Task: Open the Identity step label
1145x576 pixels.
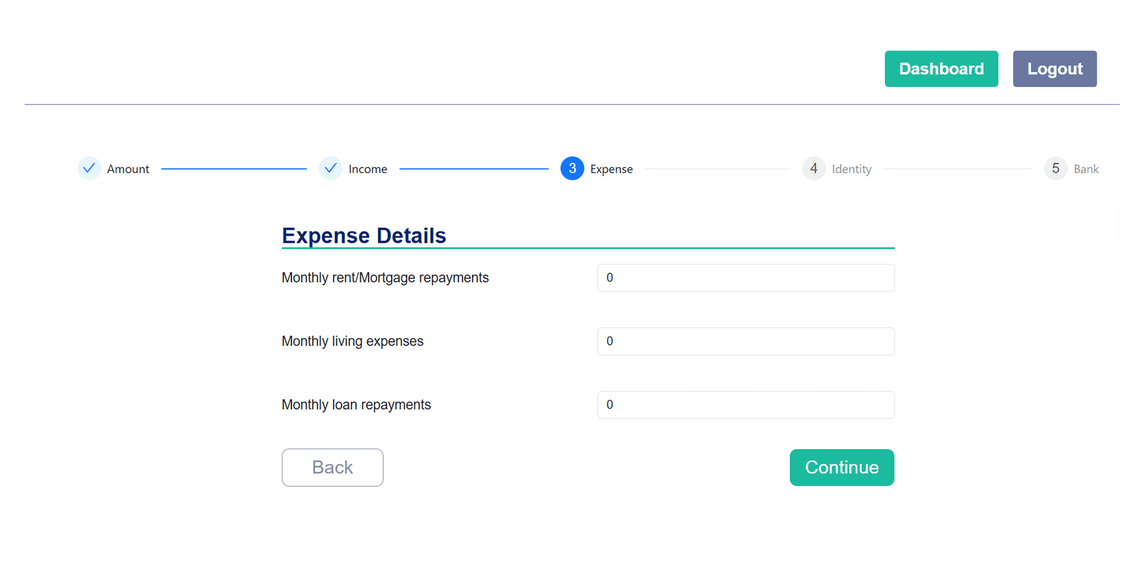Action: (x=851, y=169)
